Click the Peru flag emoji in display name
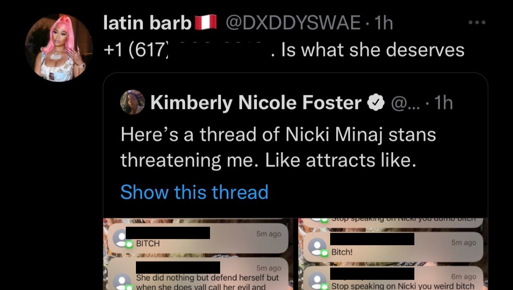 [206, 22]
